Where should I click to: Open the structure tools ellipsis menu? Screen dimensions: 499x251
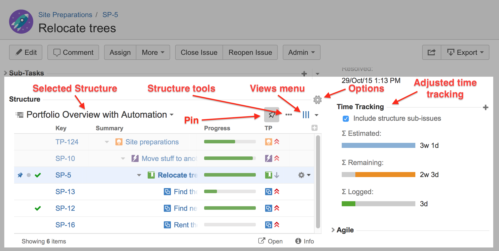pos(289,115)
